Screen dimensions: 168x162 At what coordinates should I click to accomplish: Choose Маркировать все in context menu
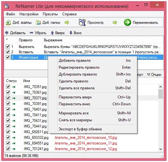click(93, 113)
